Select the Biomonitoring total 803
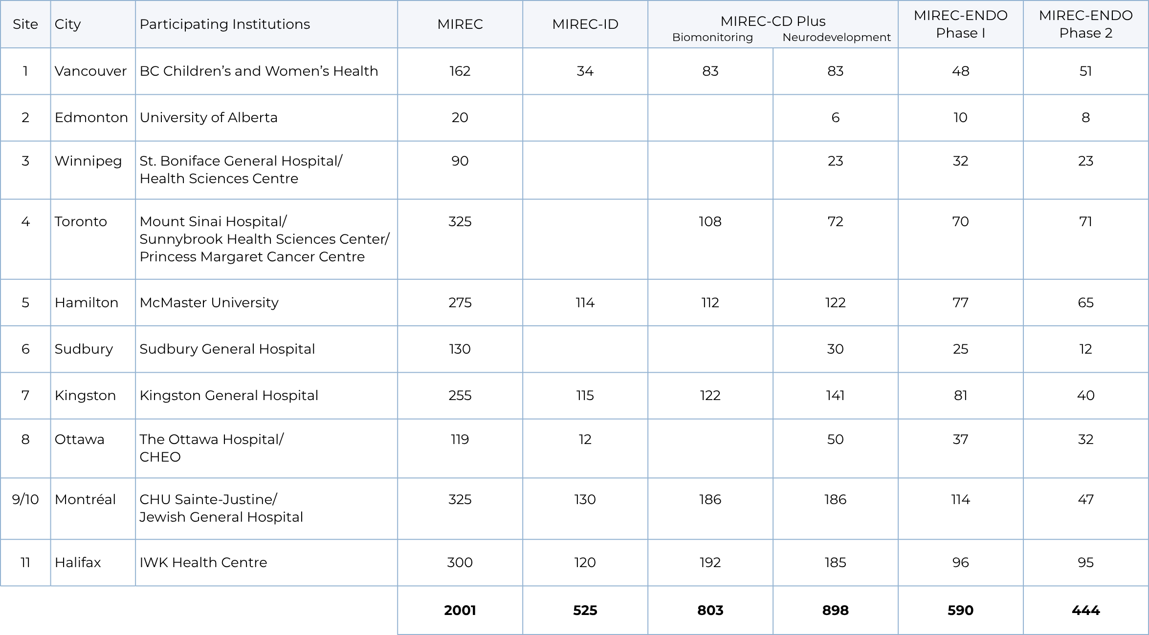 coord(710,611)
